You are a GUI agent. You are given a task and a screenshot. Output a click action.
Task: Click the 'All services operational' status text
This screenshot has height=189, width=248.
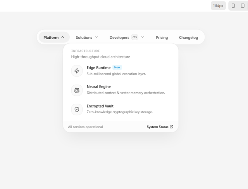(x=85, y=127)
